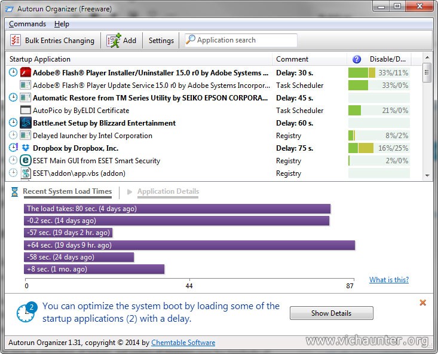Open the Commands menu

[27, 24]
